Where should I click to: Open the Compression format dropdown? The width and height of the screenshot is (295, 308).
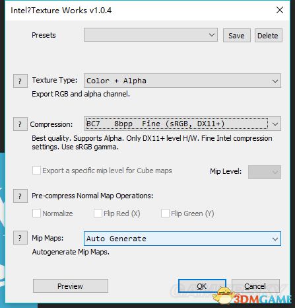click(182, 124)
